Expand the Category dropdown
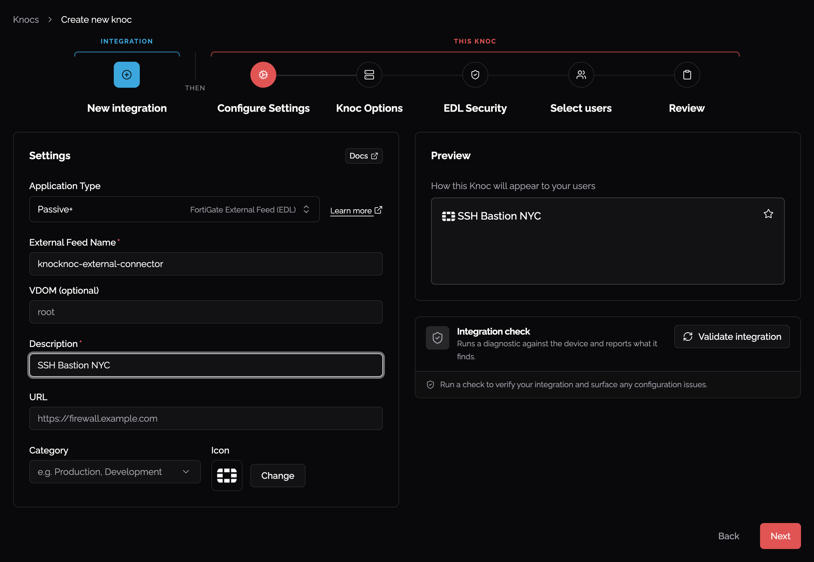 pos(115,471)
